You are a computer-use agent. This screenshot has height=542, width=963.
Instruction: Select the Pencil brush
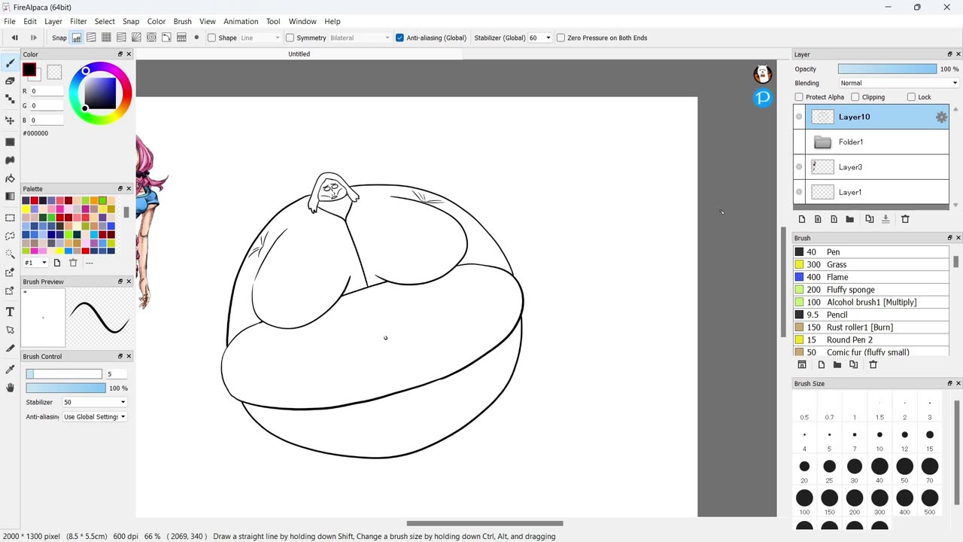point(871,315)
